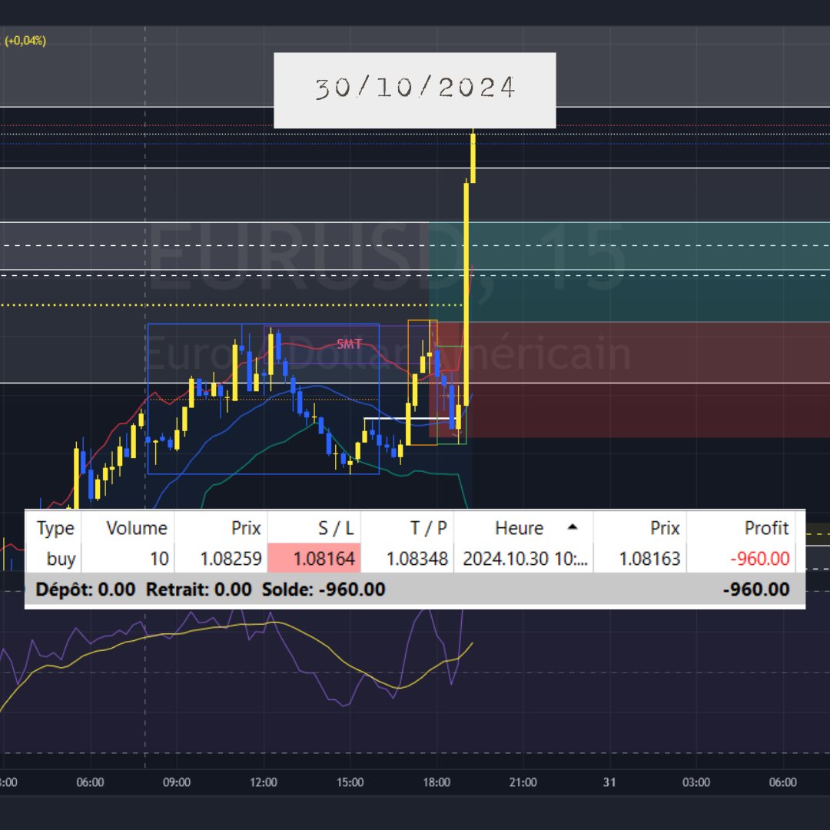Select the red stop-loss zone of position
Viewport: 830px width, 830px height.
pos(629,380)
